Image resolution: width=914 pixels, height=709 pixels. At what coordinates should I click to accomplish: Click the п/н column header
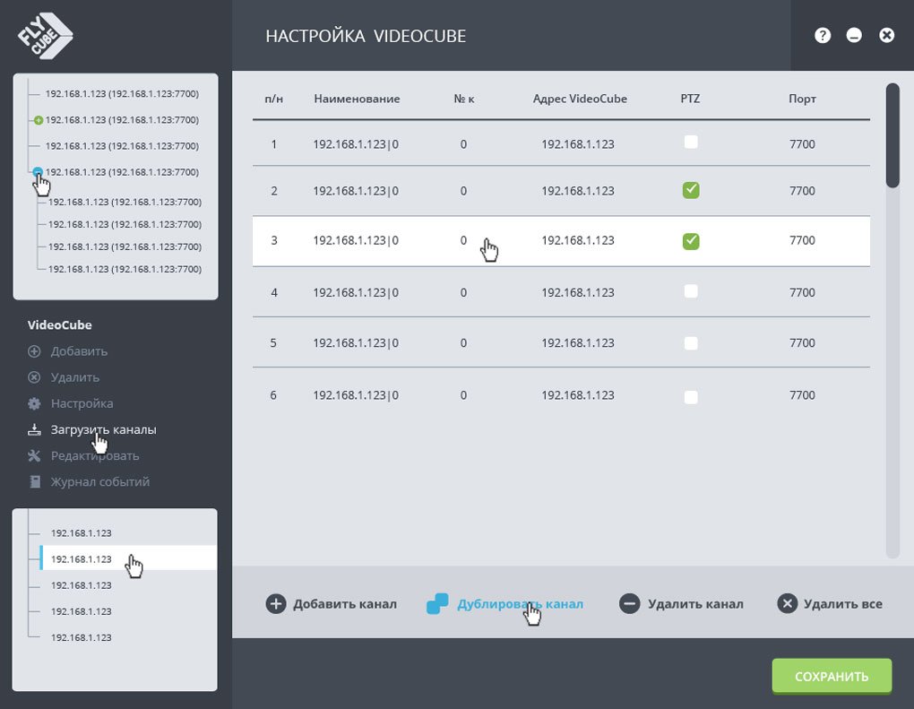(273, 99)
